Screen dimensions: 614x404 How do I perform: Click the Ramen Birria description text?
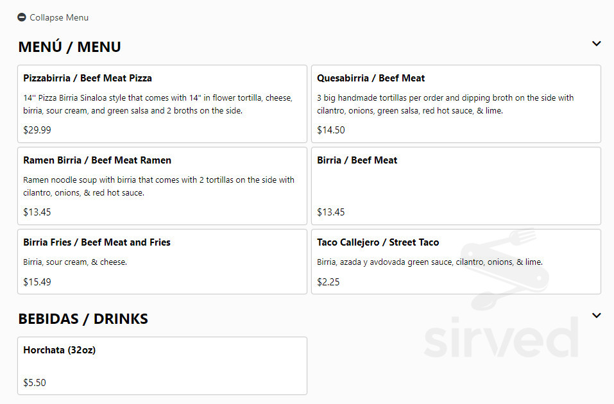coord(158,186)
